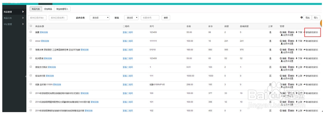Click the delete icon for the 海南水果 product
The image size is (323, 116).
click(289, 50)
